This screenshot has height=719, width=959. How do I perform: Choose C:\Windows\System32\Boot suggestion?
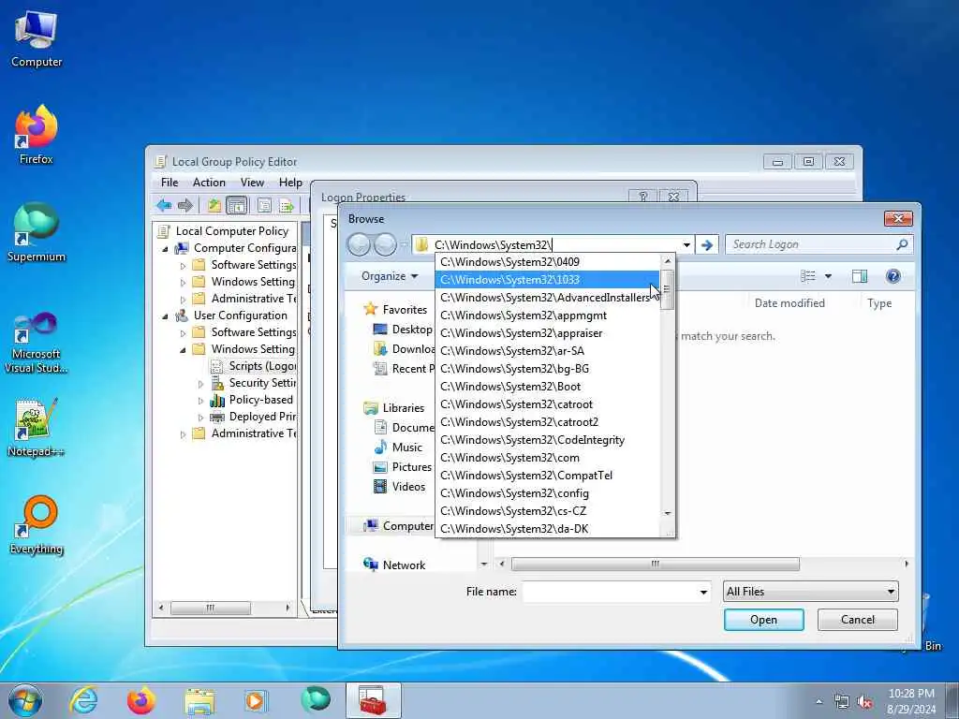pos(548,387)
